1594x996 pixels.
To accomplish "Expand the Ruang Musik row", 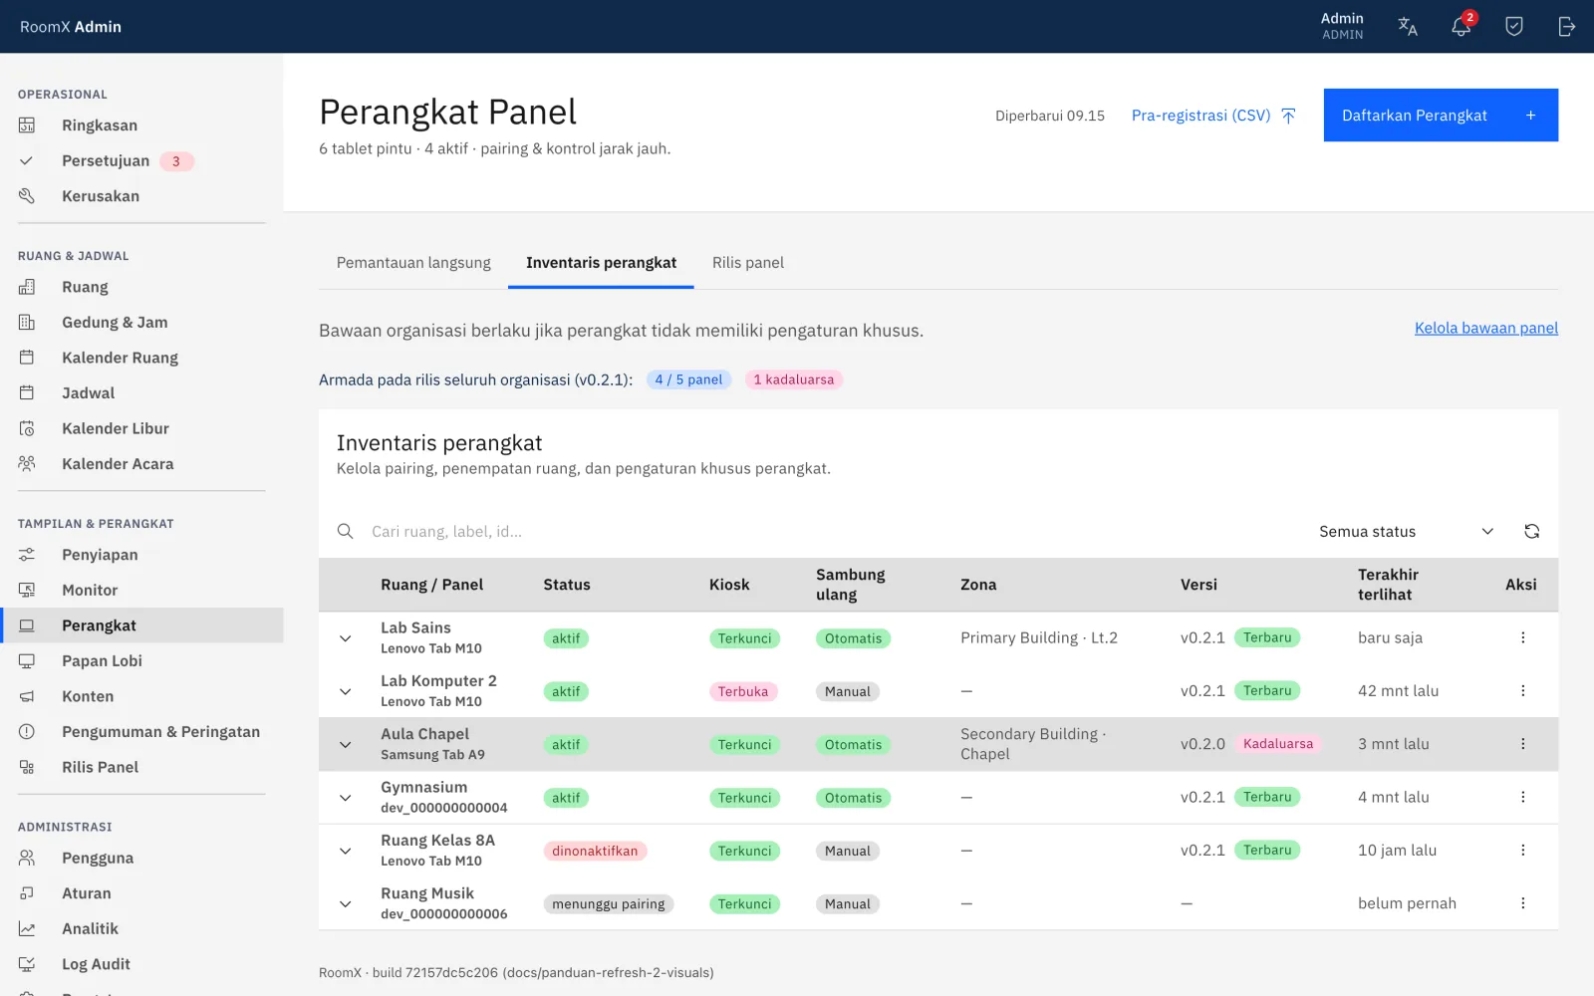I will [346, 904].
